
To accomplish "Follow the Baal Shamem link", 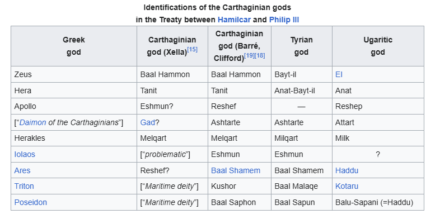I will coord(236,170).
